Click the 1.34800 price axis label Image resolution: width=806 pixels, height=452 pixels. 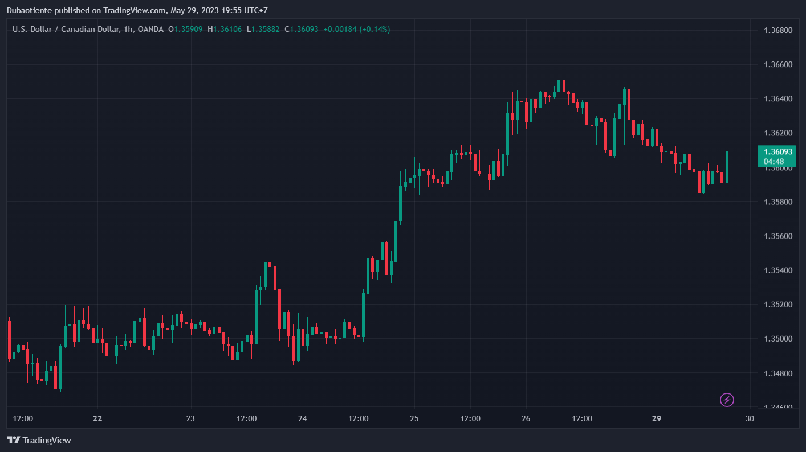(777, 373)
